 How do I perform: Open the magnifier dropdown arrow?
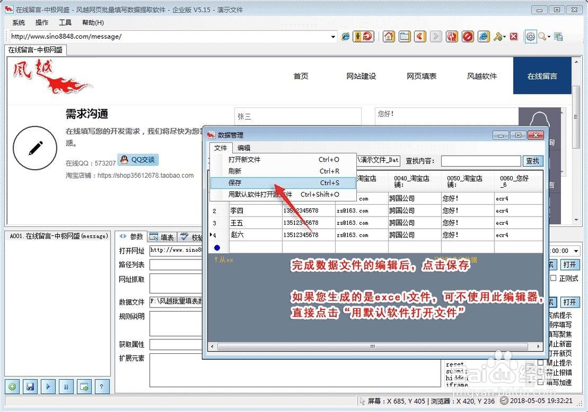point(549,36)
